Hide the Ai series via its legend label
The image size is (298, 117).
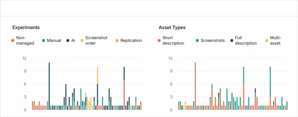click(x=73, y=40)
